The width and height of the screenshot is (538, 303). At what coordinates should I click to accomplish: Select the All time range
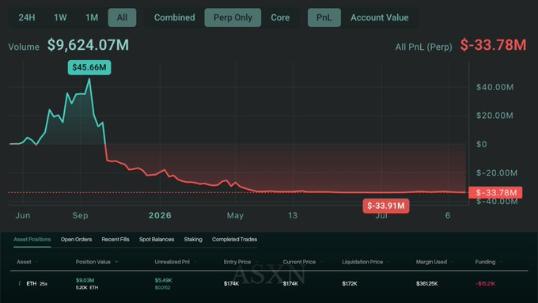122,17
